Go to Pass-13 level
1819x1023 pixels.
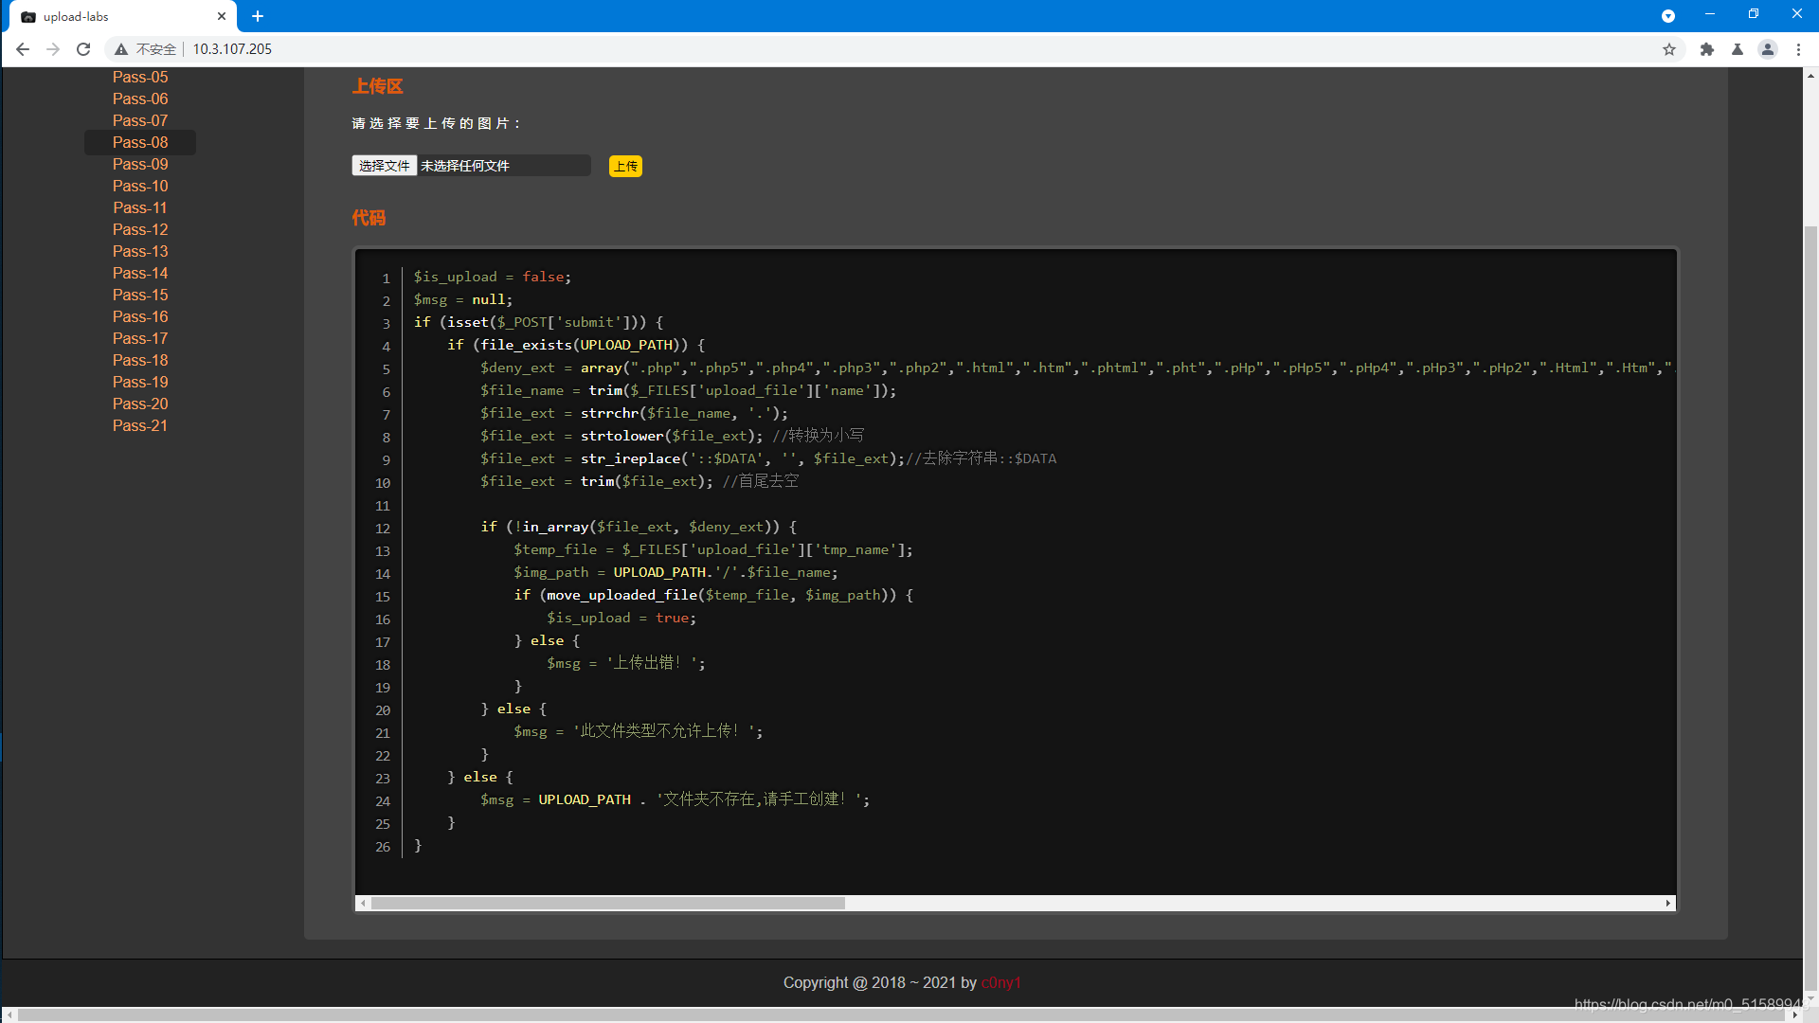coord(140,251)
